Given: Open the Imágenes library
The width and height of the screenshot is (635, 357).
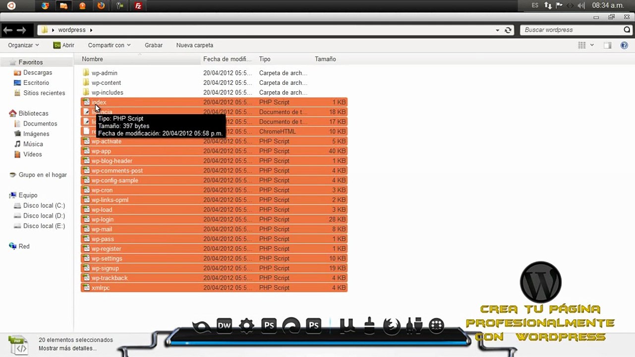Looking at the screenshot, I should pyautogui.click(x=36, y=134).
